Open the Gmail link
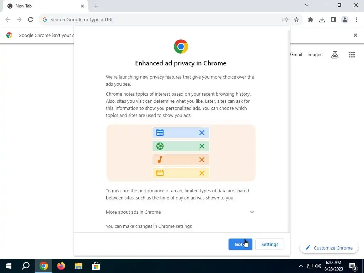Screen dimensions: 364x273 [296, 54]
